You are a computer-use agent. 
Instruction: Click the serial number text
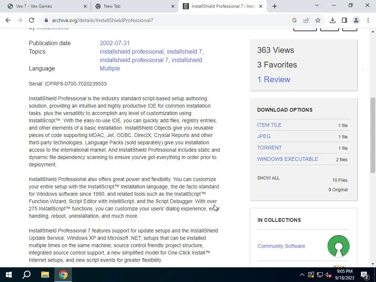tap(68, 84)
